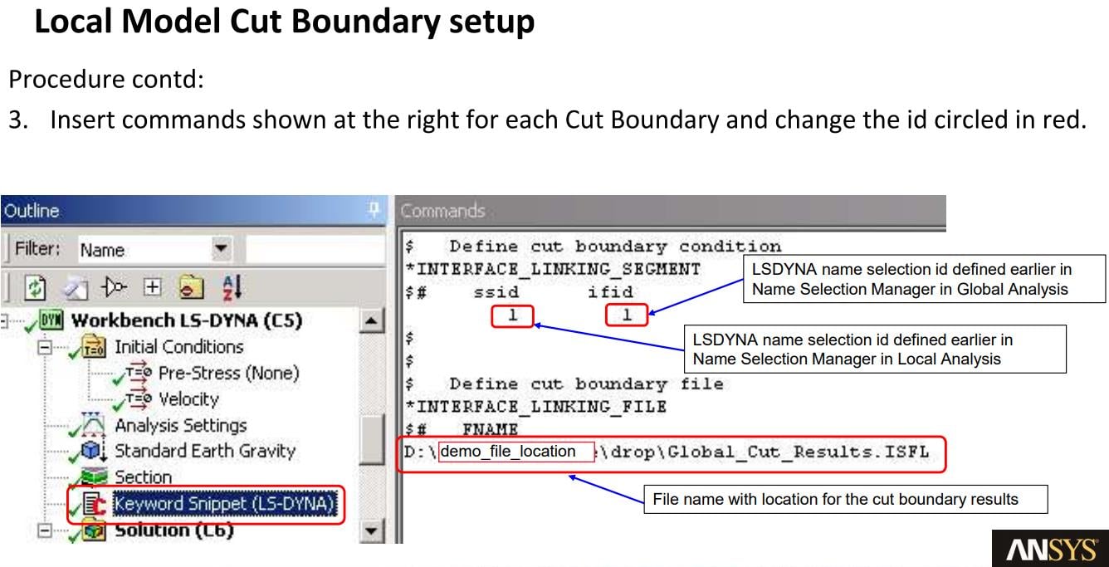Collapse the Workbench LS-DYNA (C5) node

[5, 320]
